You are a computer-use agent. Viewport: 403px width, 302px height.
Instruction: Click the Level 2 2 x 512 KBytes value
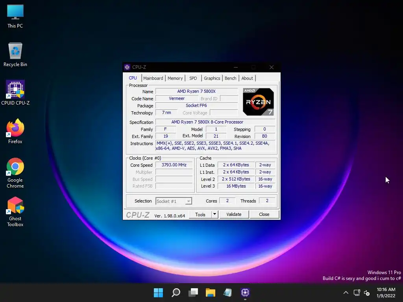point(236,179)
